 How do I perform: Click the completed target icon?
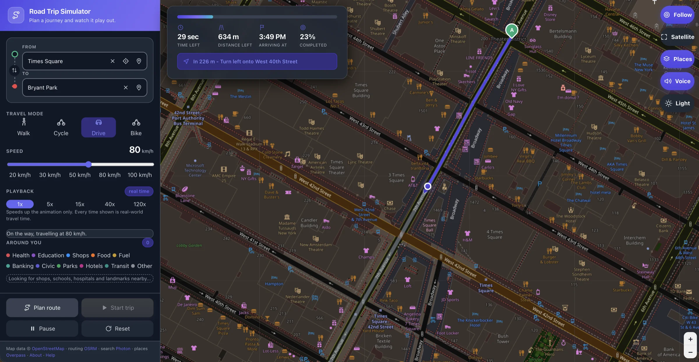303,28
